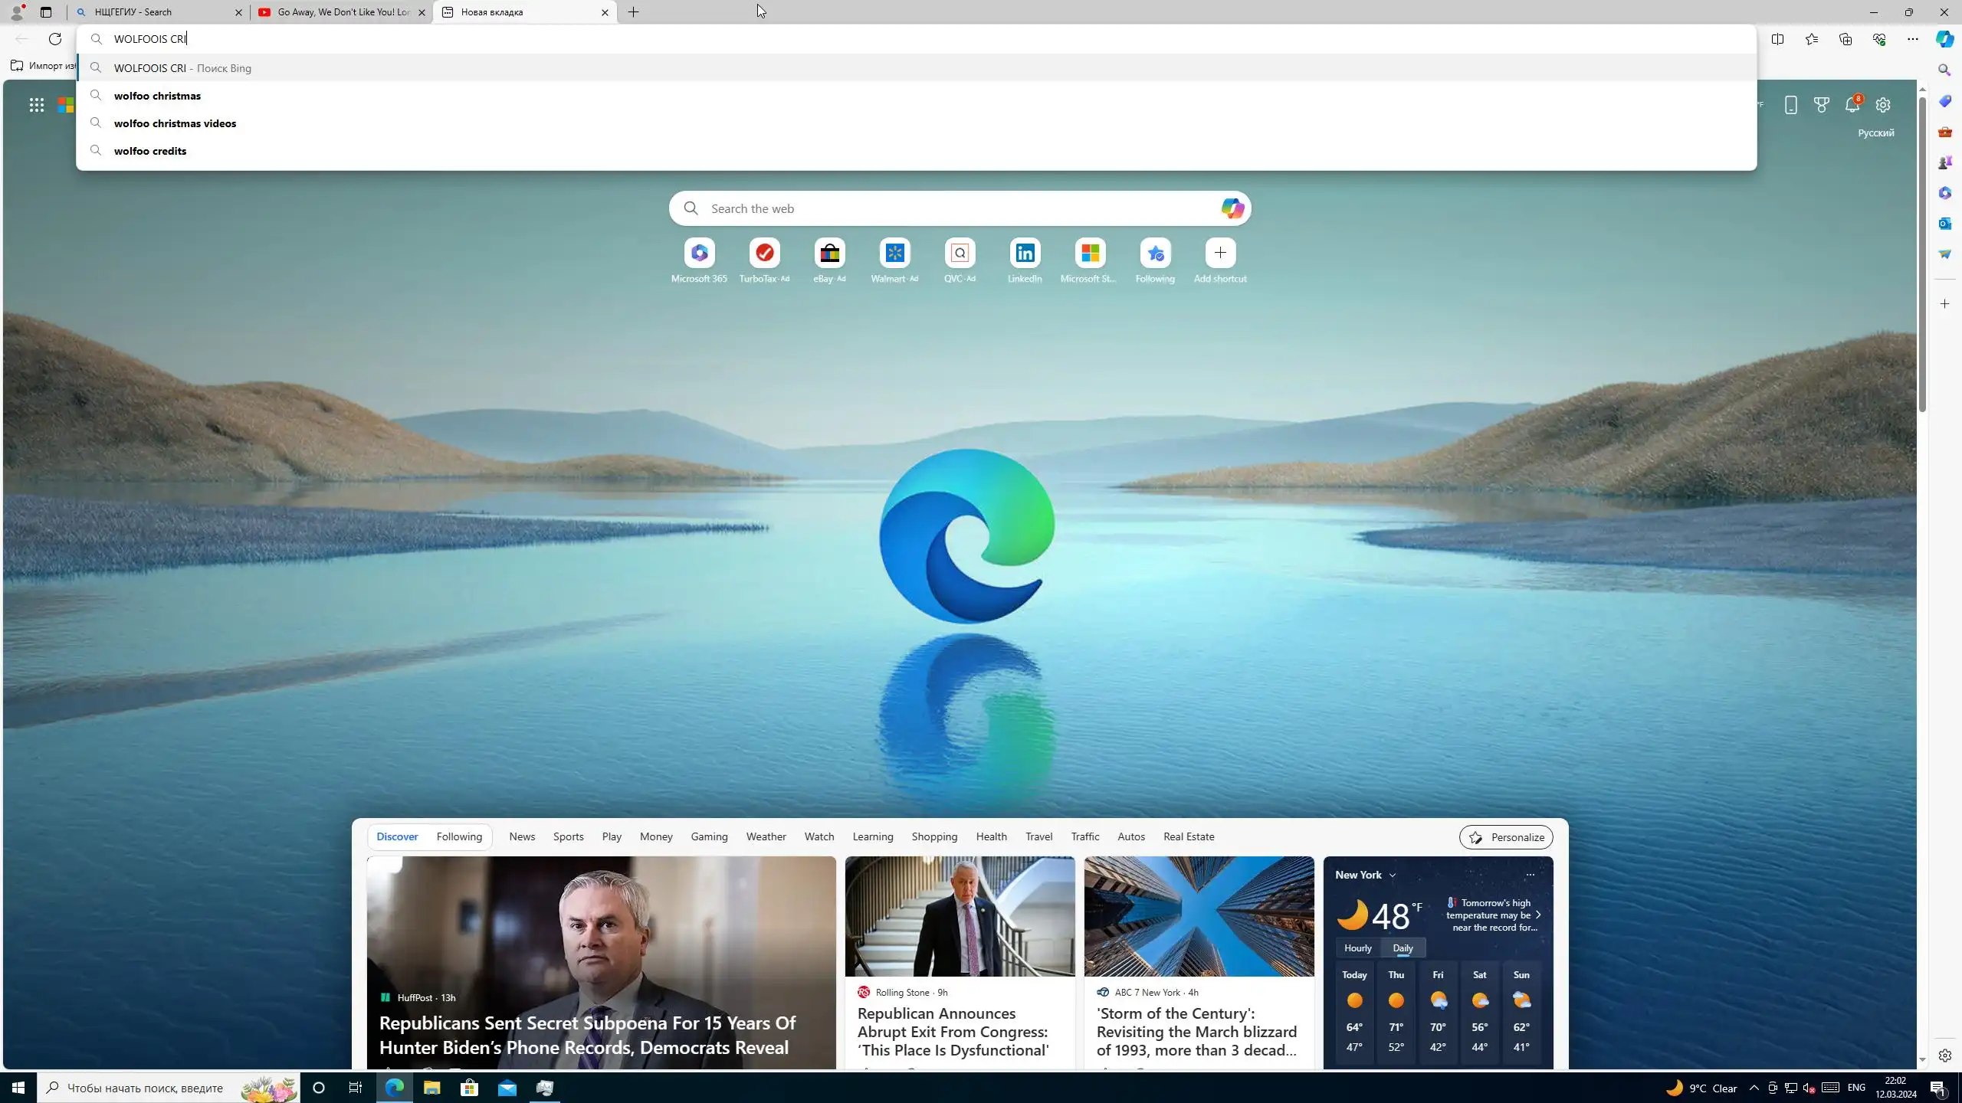Open the Collections toolbar icon

coord(1845,39)
